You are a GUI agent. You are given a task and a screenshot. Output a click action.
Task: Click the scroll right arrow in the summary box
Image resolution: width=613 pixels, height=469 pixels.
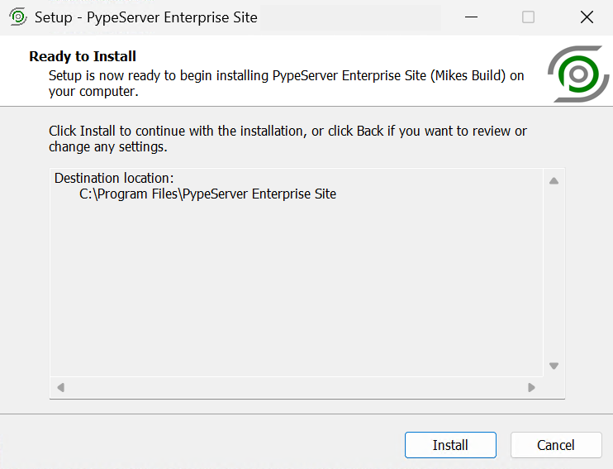tap(531, 387)
